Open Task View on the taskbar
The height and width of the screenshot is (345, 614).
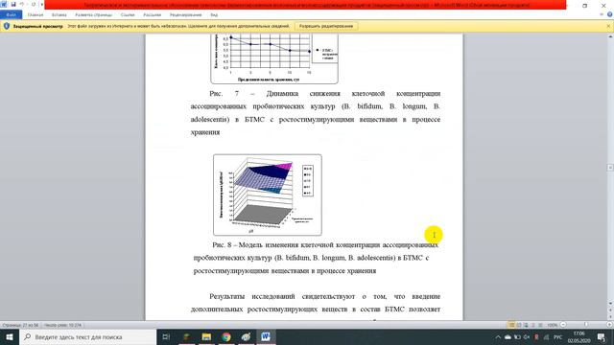pos(166,336)
